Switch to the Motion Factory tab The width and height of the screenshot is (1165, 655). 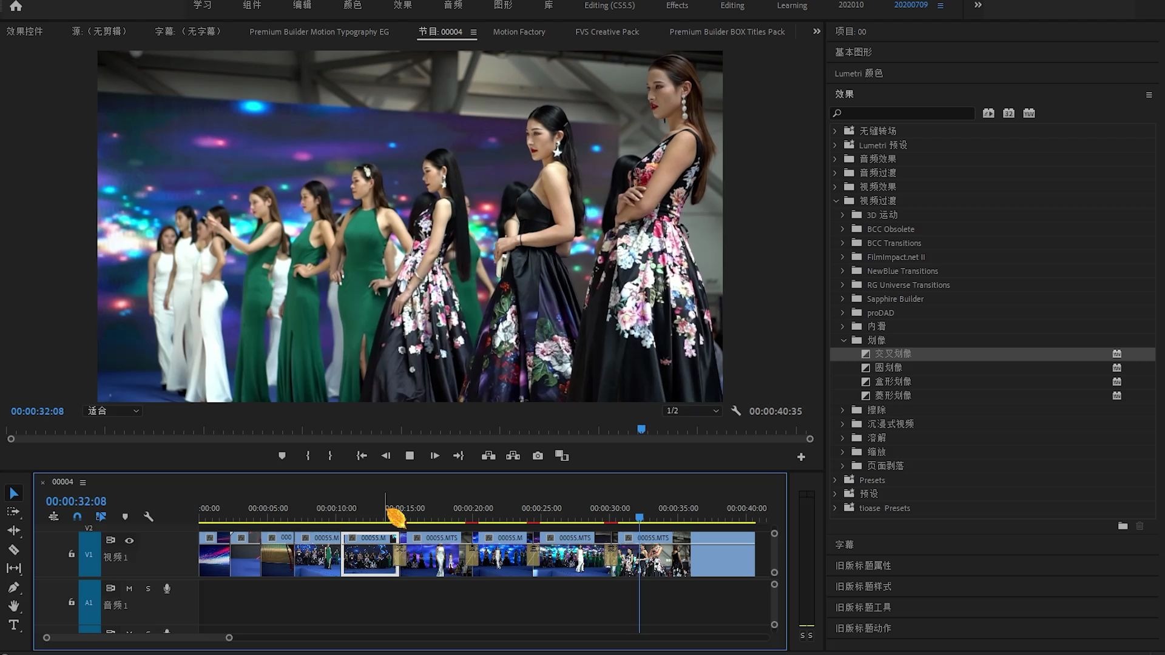point(519,32)
